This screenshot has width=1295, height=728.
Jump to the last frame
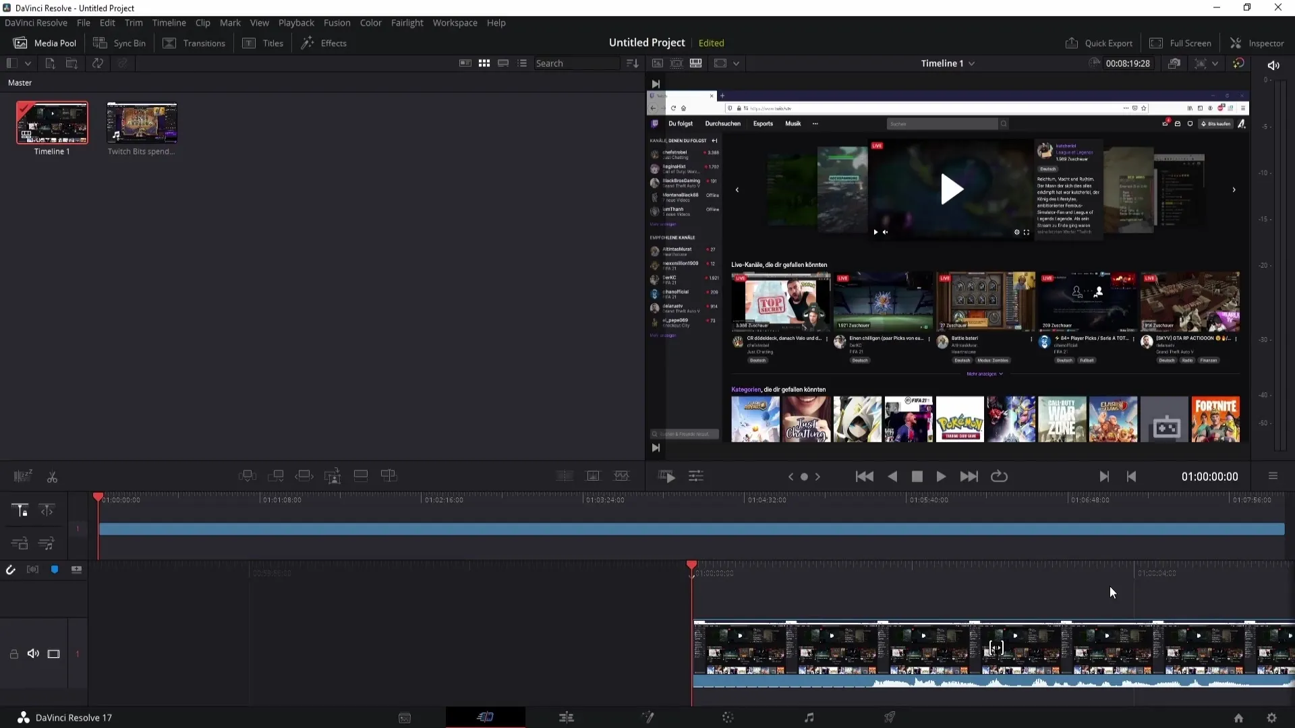969,477
